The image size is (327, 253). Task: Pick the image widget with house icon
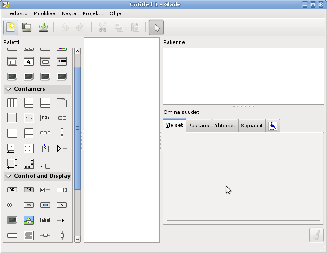(x=29, y=220)
